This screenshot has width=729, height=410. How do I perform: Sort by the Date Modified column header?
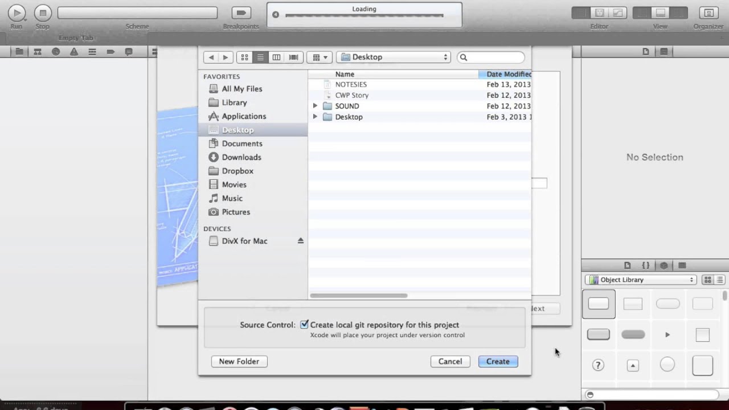click(505, 74)
